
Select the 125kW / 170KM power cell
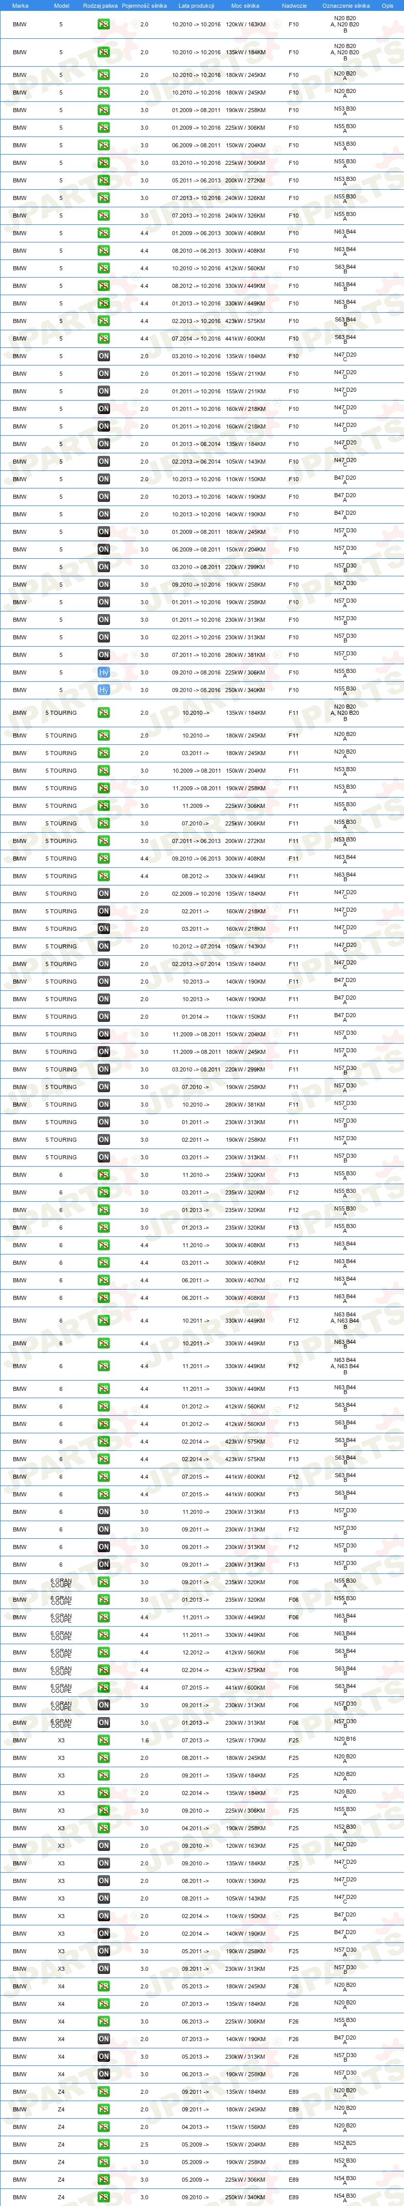[245, 1740]
